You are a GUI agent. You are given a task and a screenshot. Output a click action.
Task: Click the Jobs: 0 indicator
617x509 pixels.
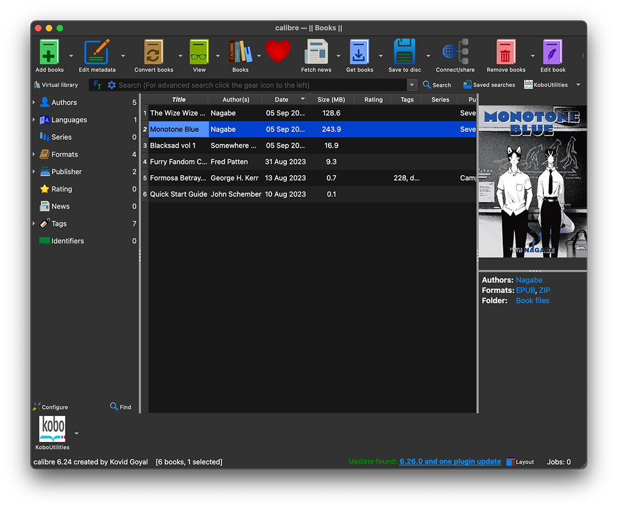[x=559, y=462]
